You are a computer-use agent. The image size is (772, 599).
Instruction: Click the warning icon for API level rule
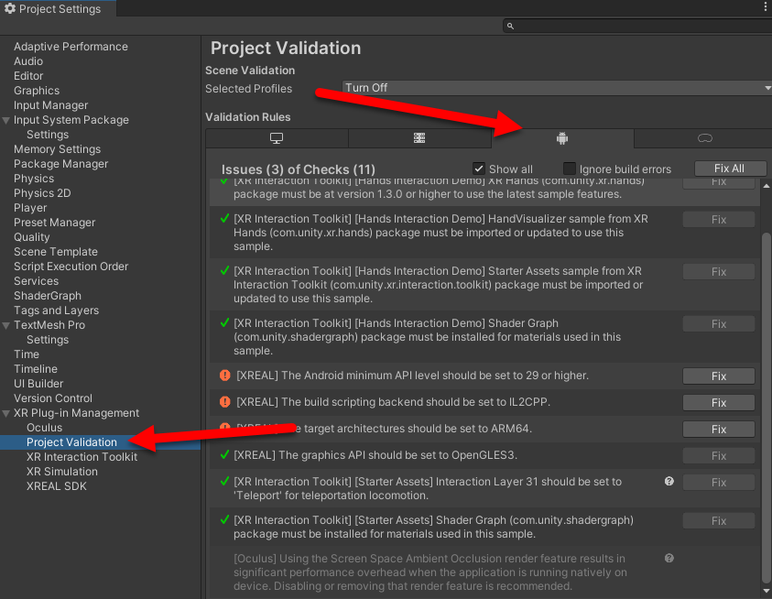pyautogui.click(x=225, y=376)
